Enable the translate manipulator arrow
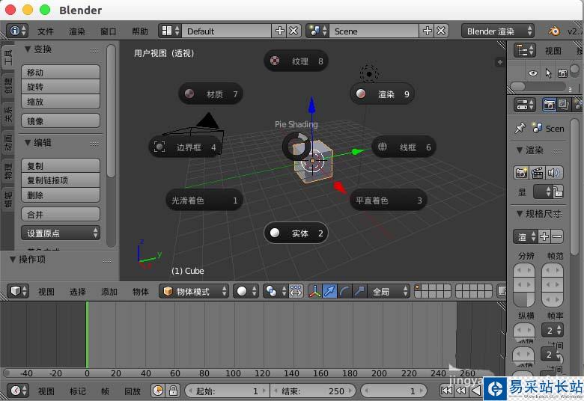The image size is (584, 401). click(329, 291)
